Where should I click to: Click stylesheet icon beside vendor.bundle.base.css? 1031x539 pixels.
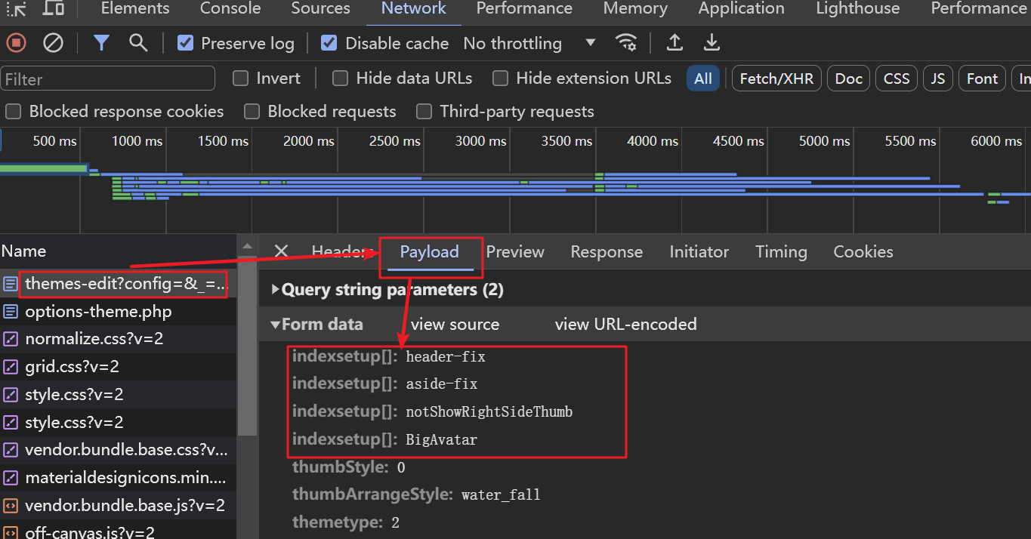click(11, 450)
